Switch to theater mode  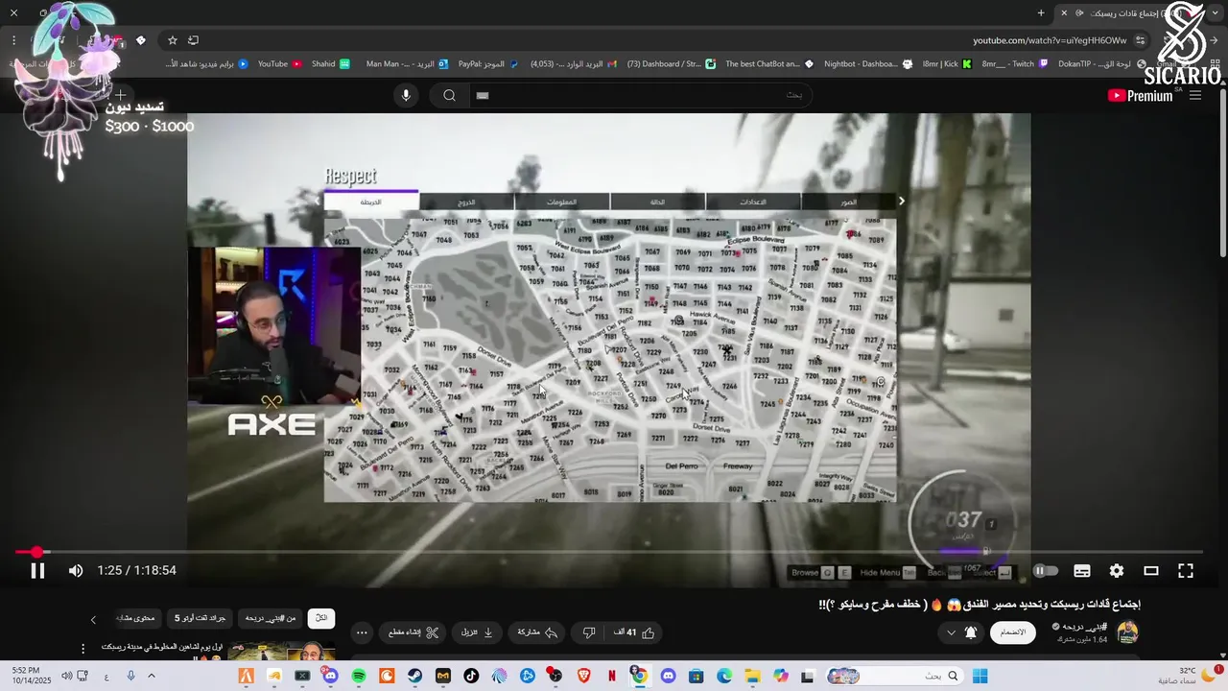pos(1151,571)
